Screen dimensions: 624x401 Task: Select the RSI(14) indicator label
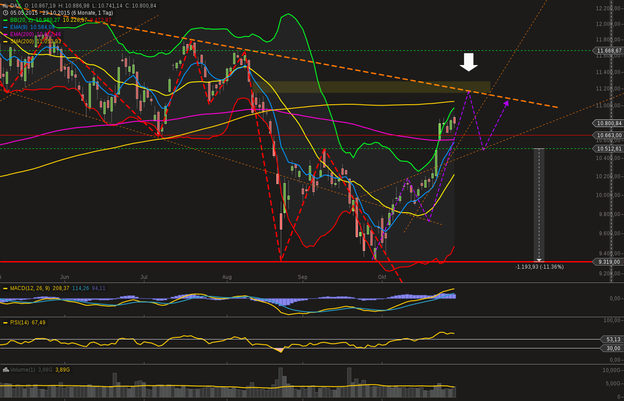[x=20, y=323]
